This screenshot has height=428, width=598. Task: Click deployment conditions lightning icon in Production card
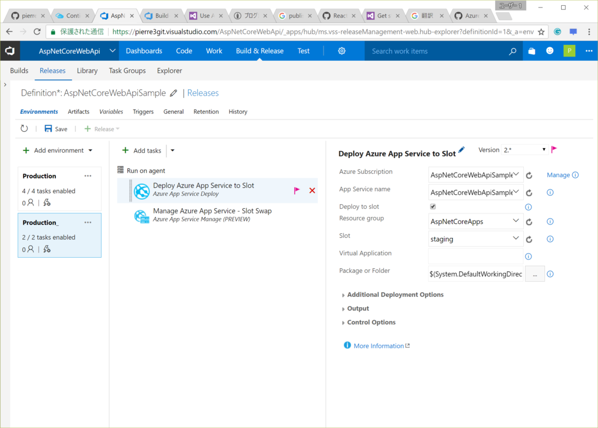tap(47, 202)
